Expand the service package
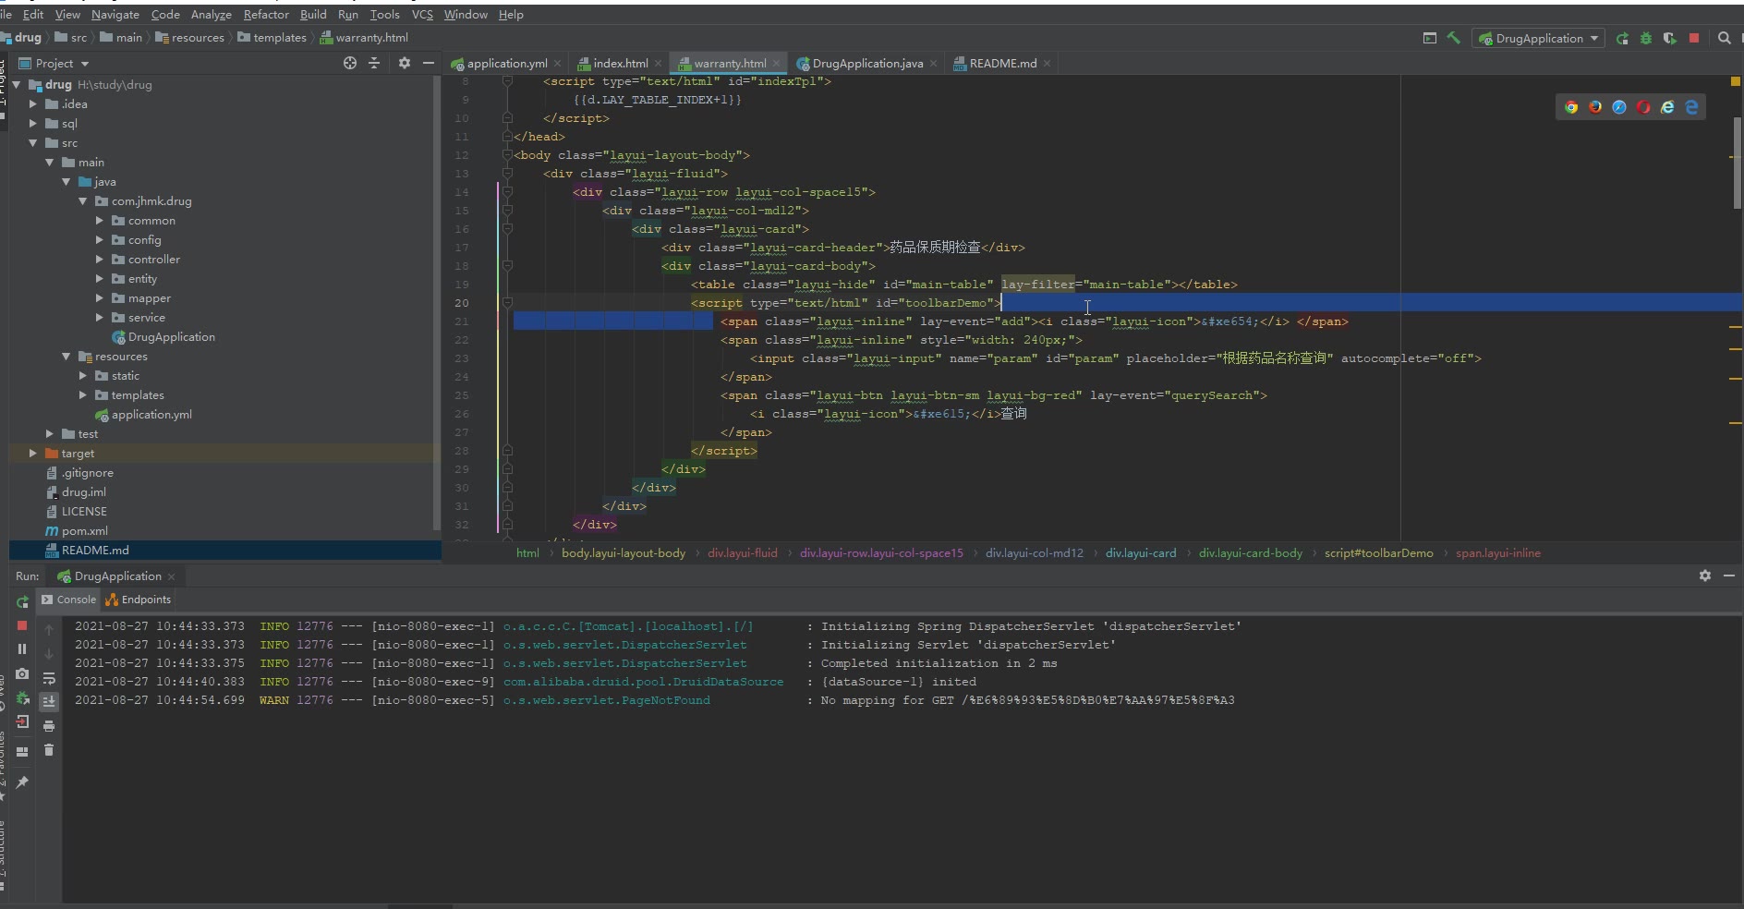The height and width of the screenshot is (909, 1744). [100, 317]
